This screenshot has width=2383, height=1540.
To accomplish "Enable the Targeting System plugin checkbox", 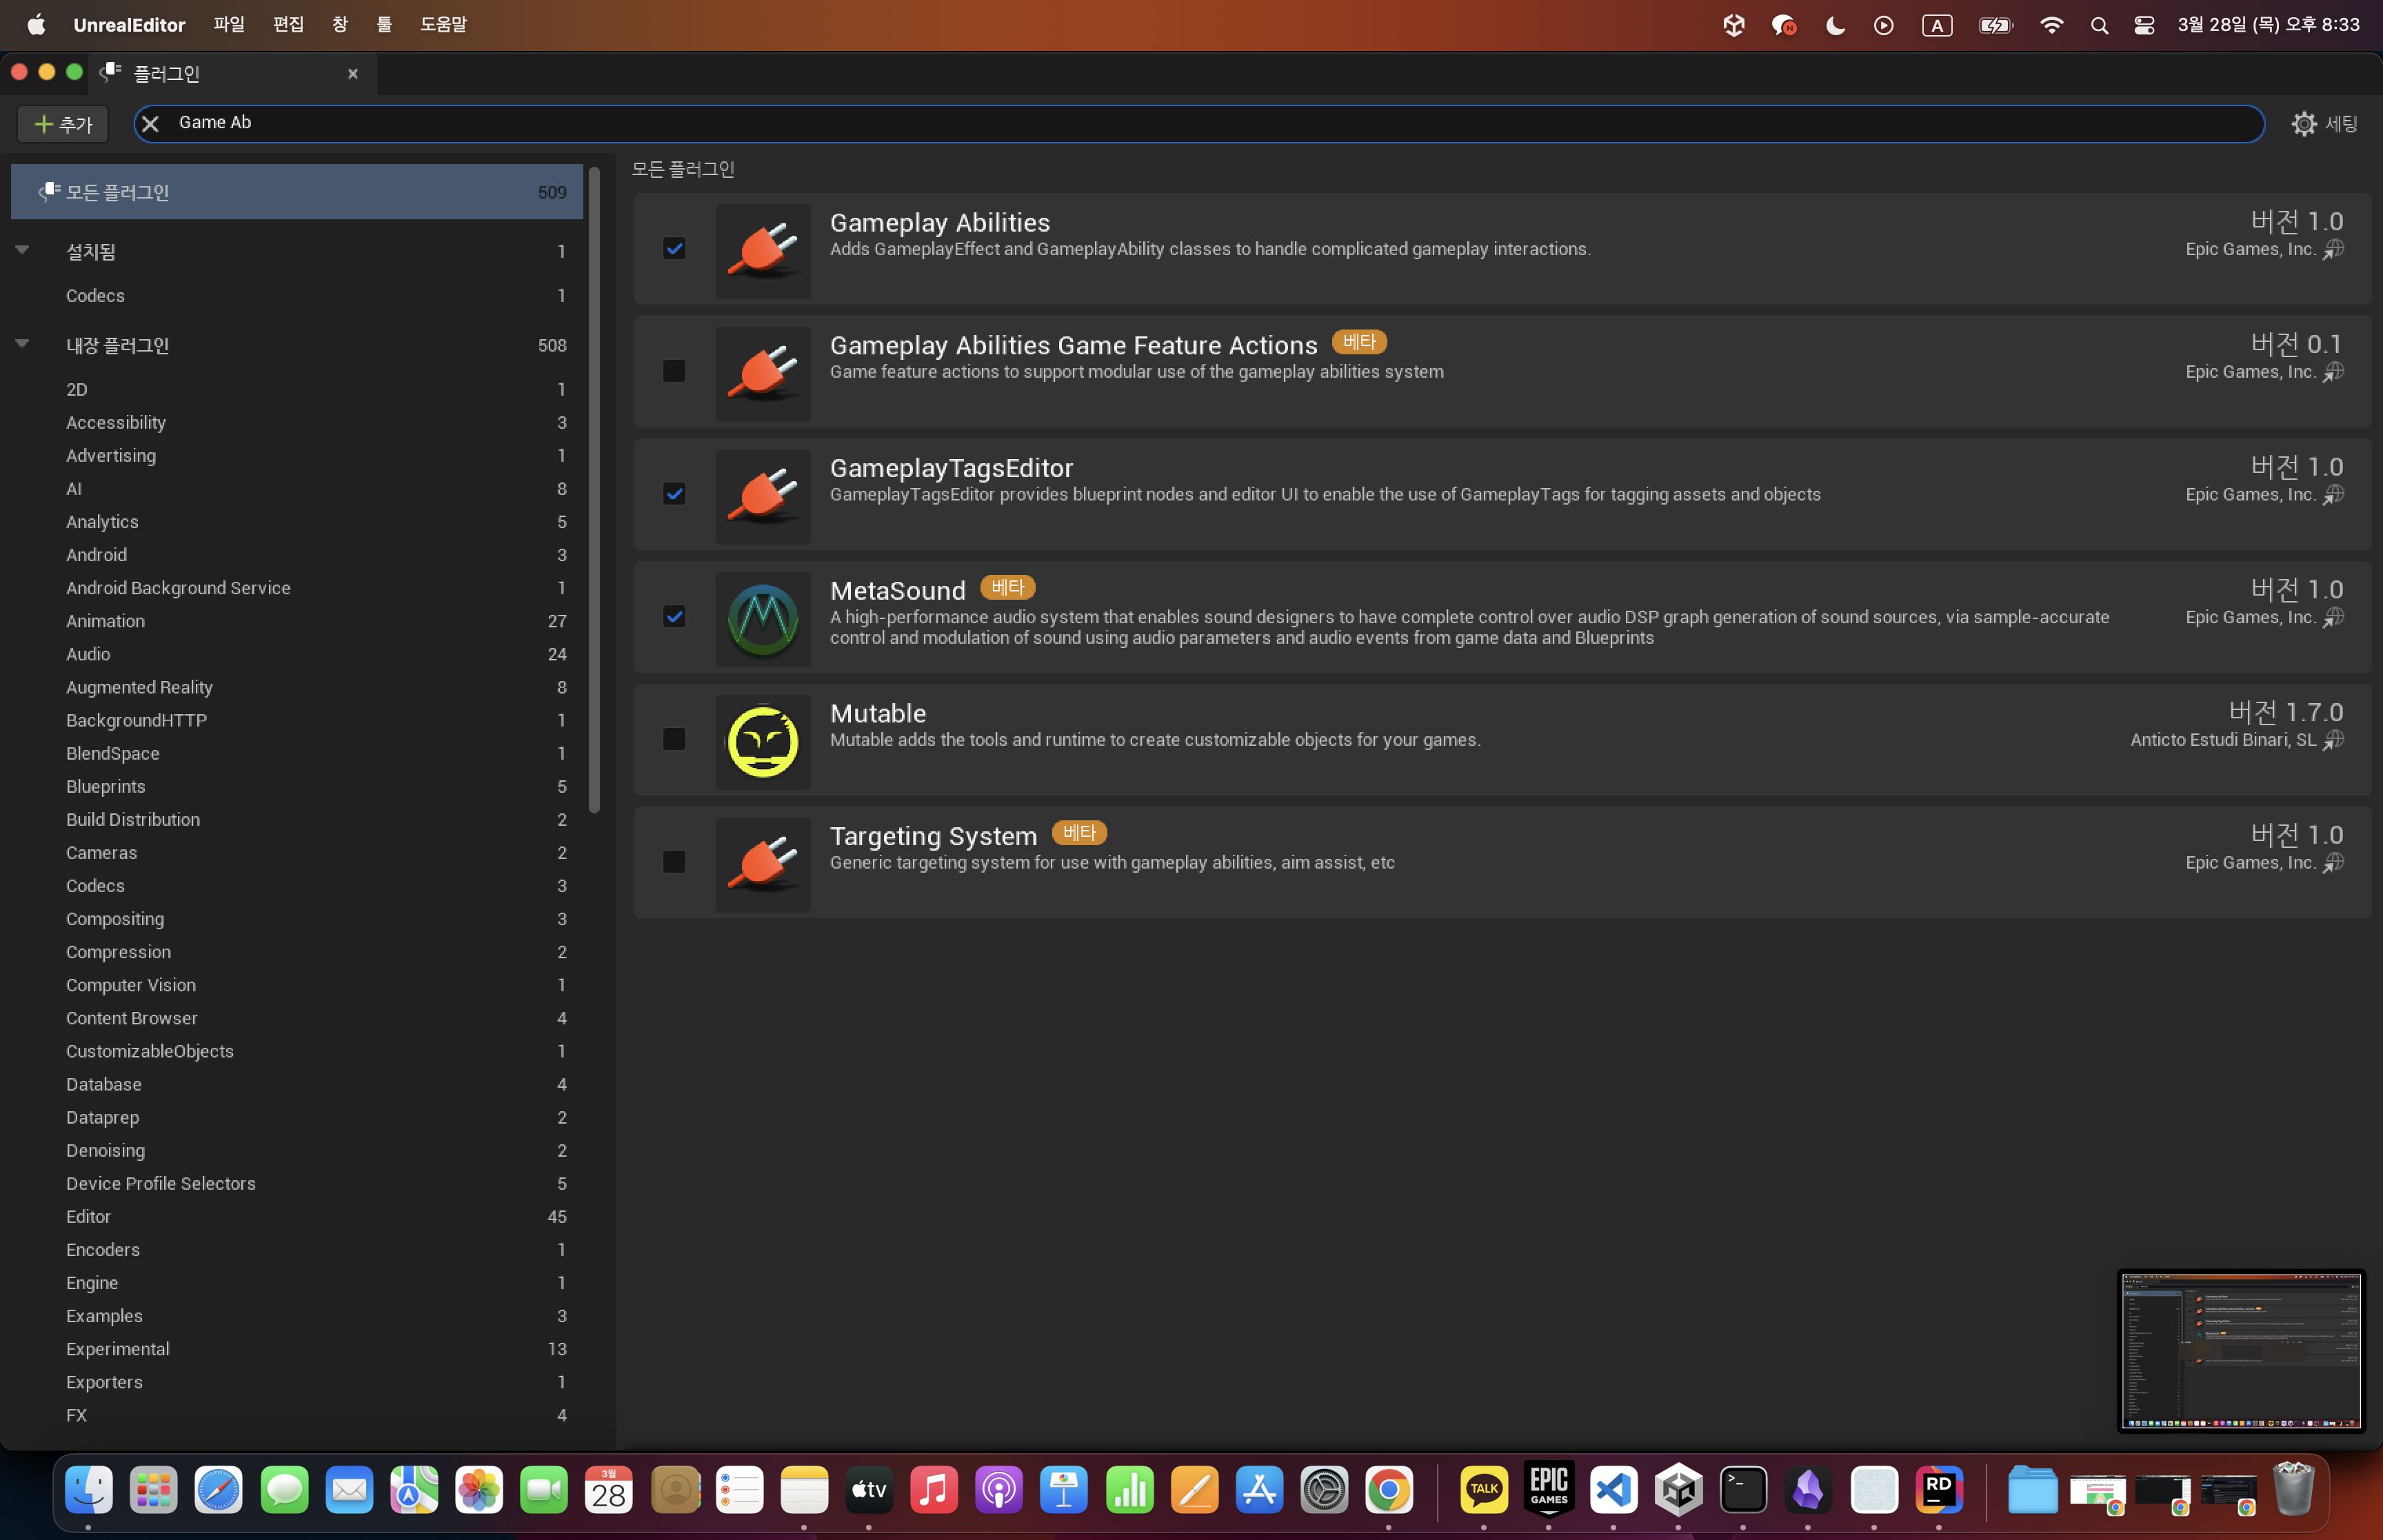I will (x=674, y=862).
